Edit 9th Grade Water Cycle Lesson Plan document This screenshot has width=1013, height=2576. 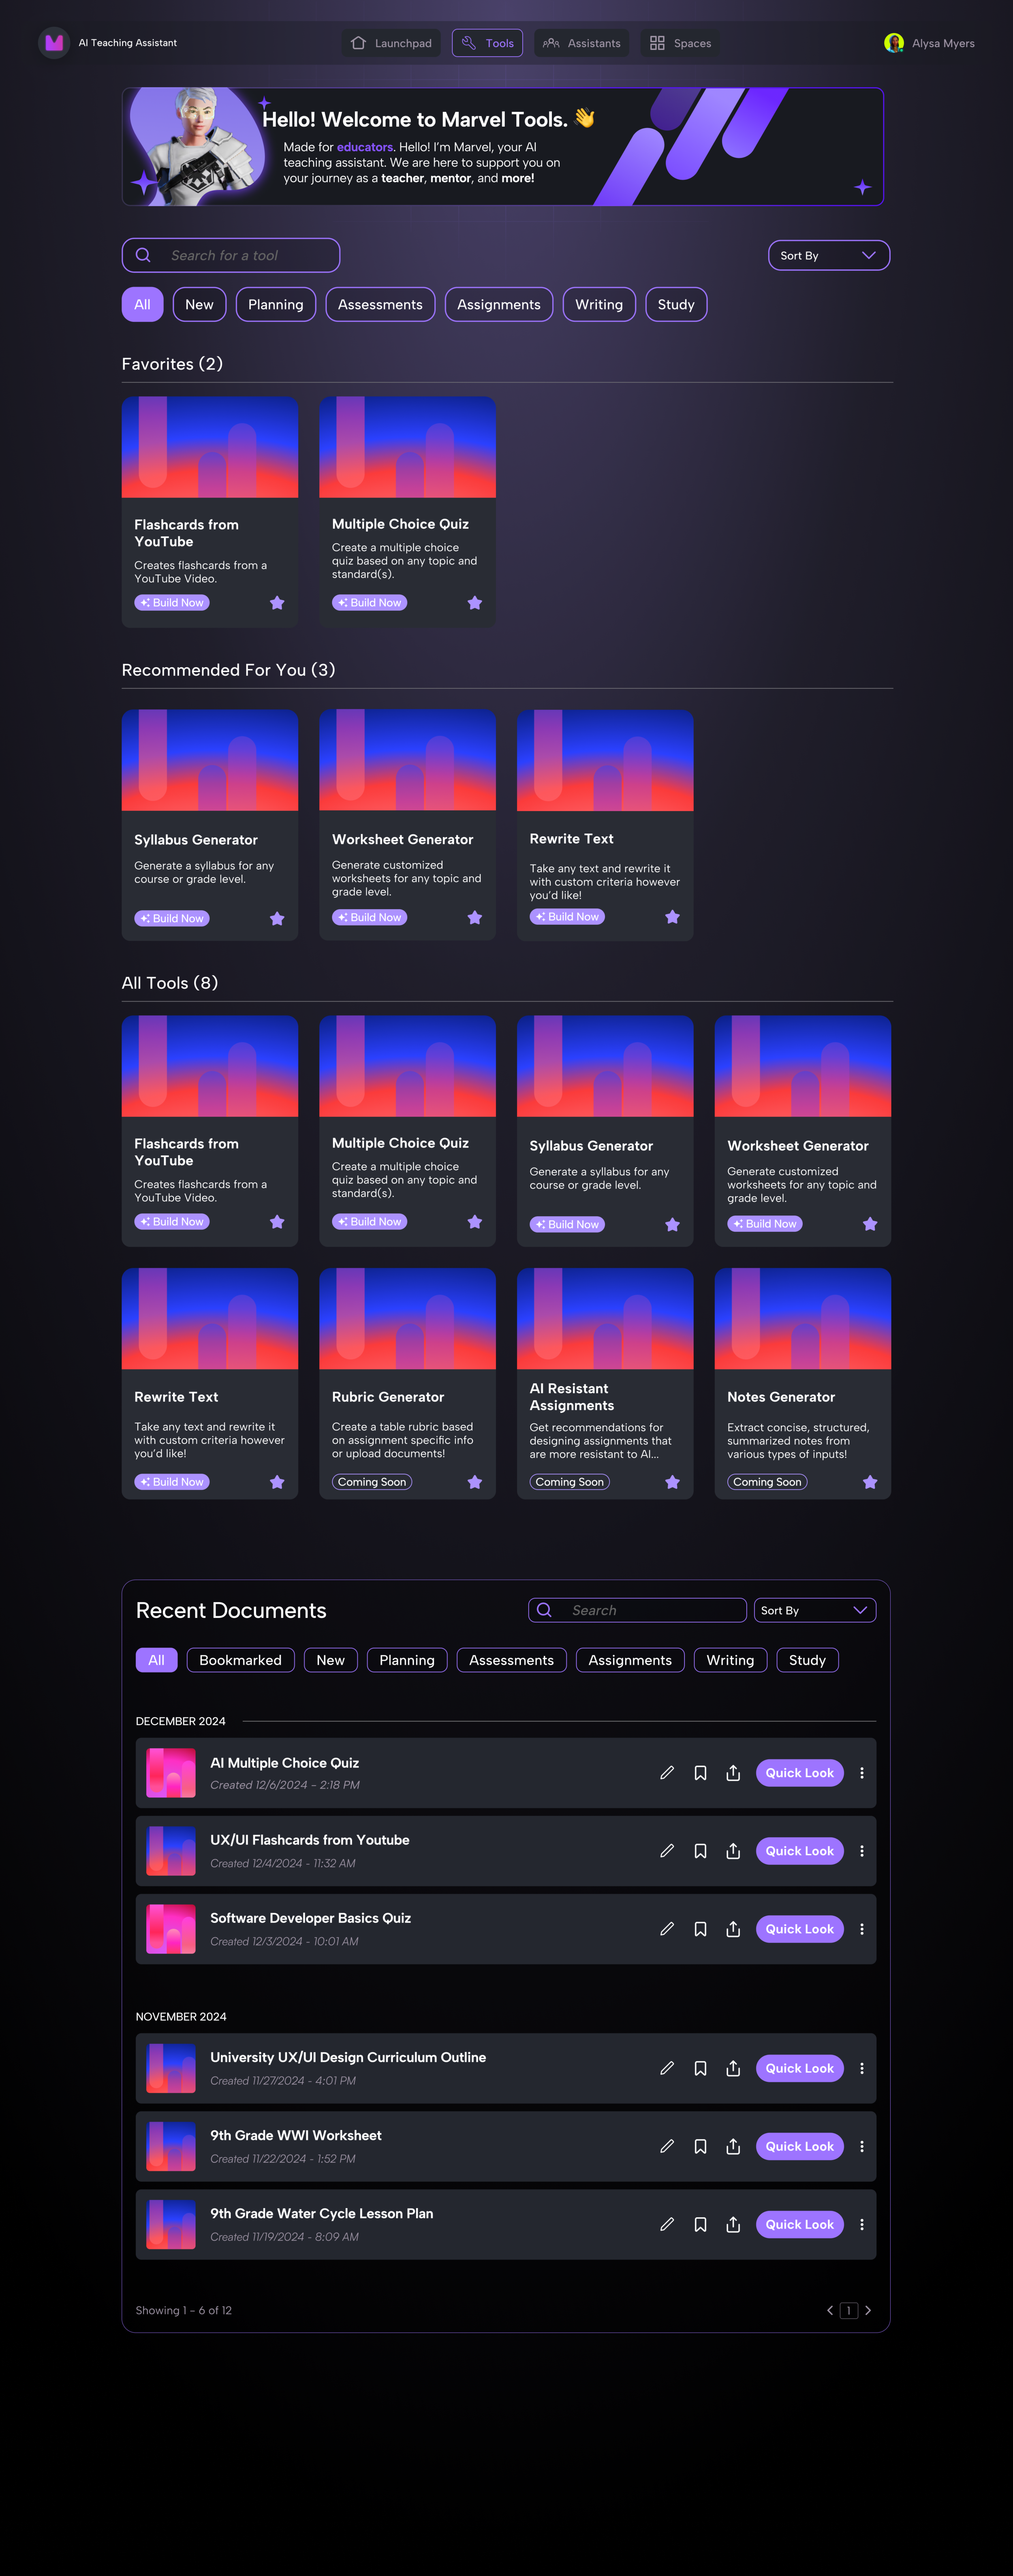pyautogui.click(x=667, y=2224)
